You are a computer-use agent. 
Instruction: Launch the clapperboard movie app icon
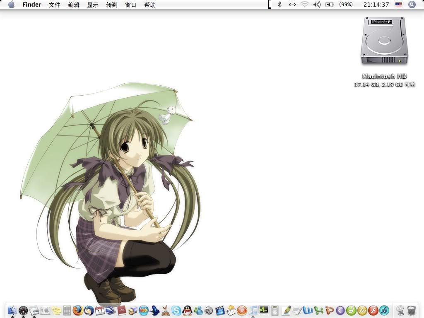coord(220,310)
